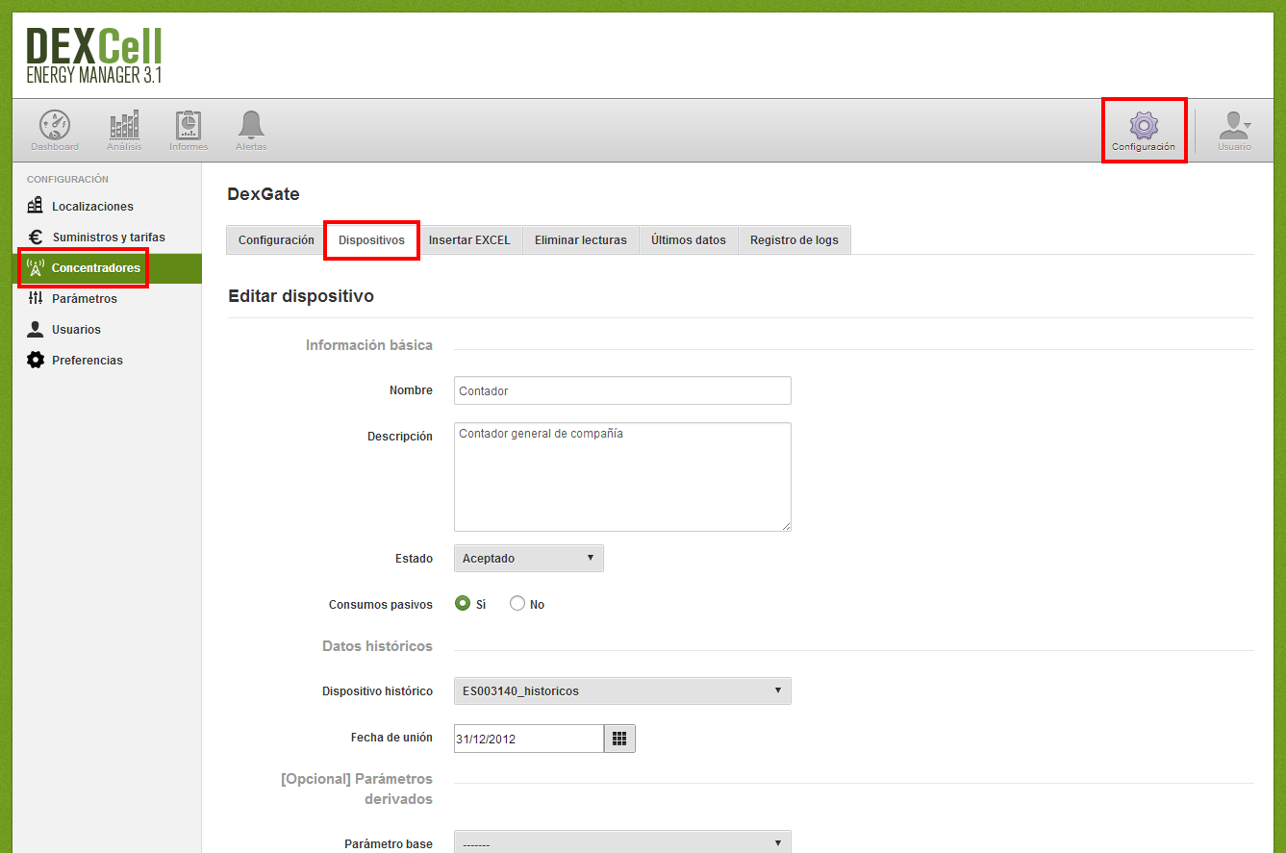Image resolution: width=1286 pixels, height=853 pixels.
Task: Click the Descripción text area
Action: point(622,477)
